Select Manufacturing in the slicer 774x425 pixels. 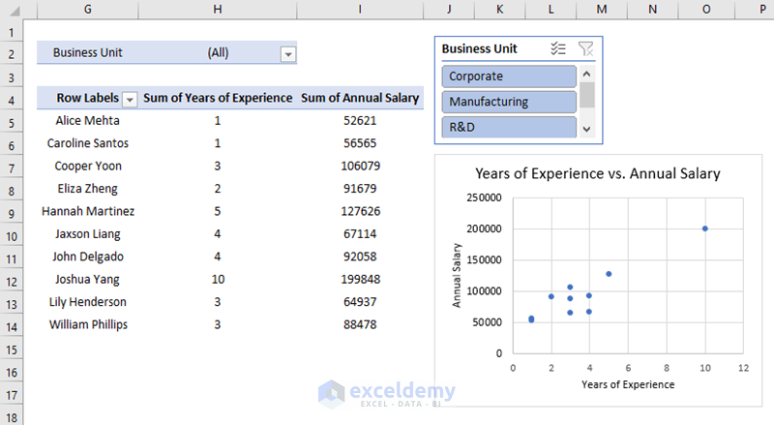click(x=509, y=102)
